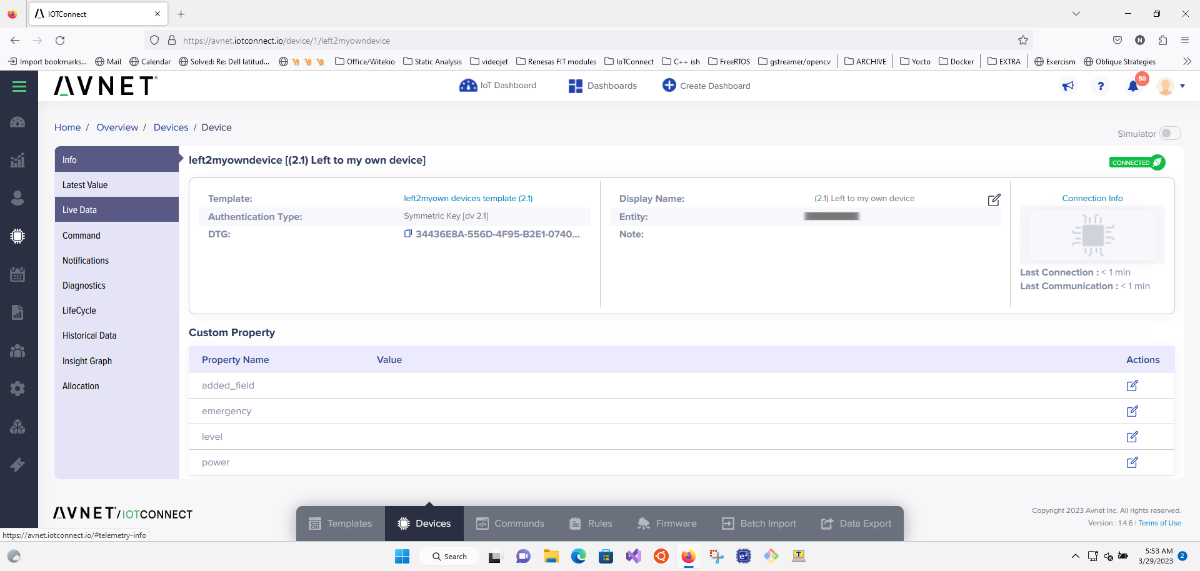Toggle the Simulator switch
1200x571 pixels.
pos(1170,133)
